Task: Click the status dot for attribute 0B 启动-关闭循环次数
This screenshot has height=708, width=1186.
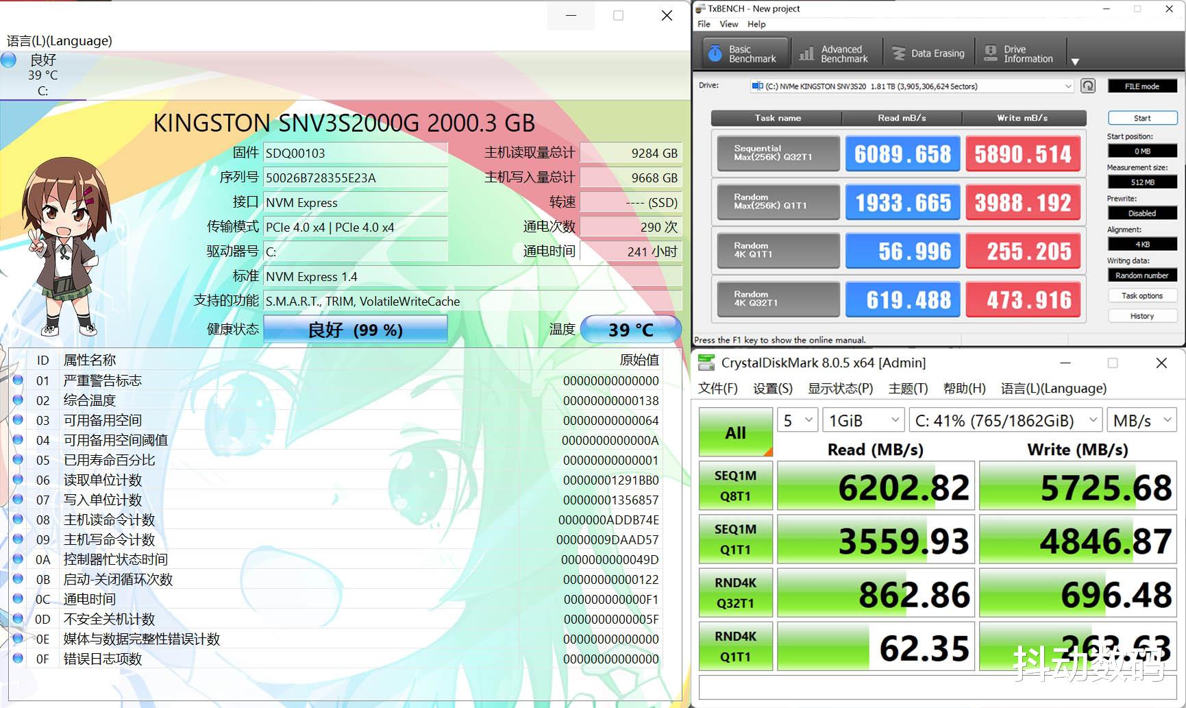Action: 18,578
